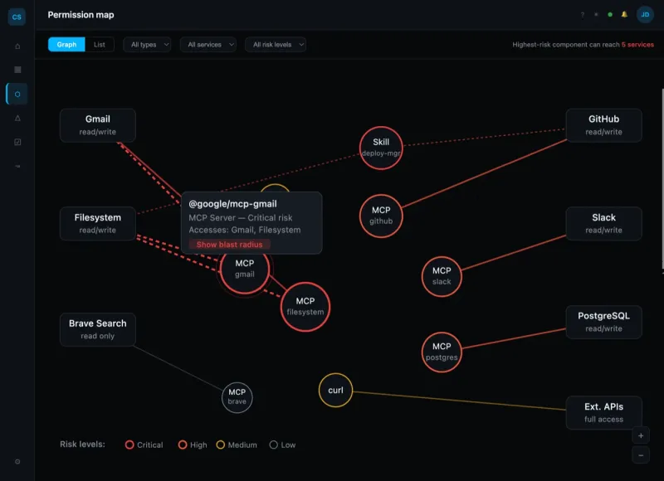Click the Low risk legend circle

tap(274, 445)
